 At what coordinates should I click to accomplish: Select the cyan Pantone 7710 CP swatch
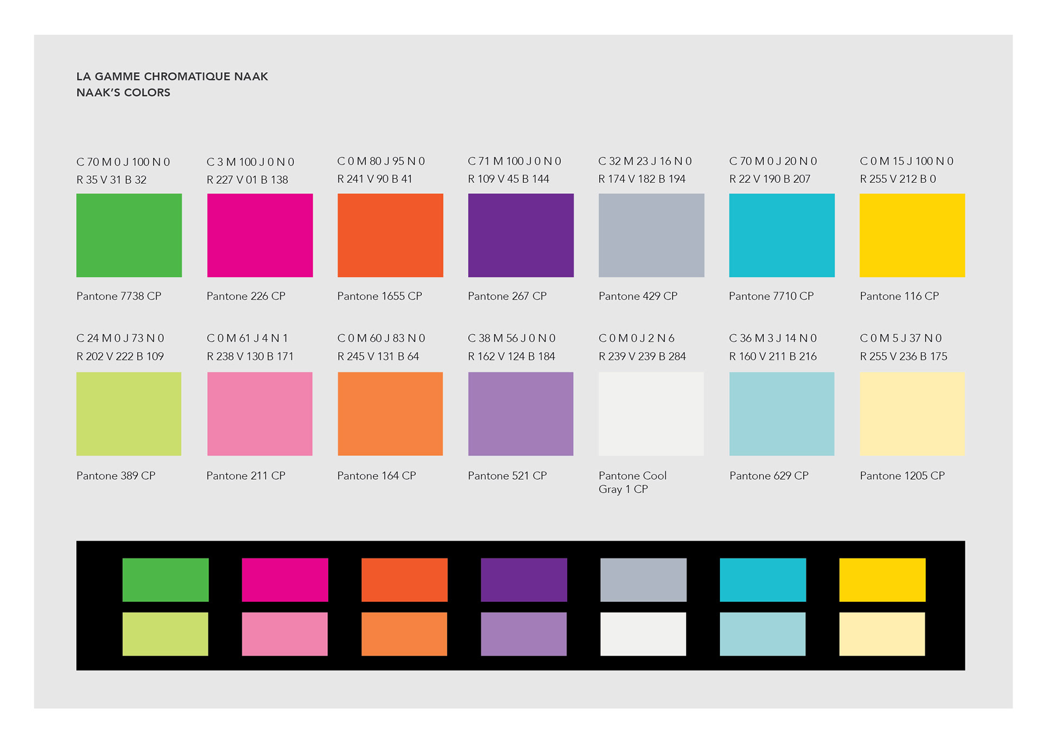[782, 236]
